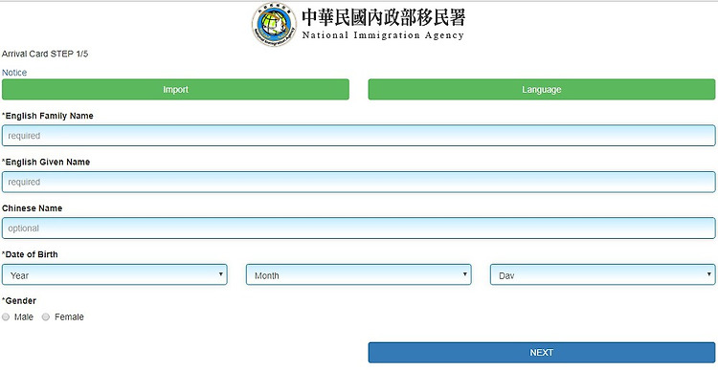Click the green Import button
Screen dimensions: 718x370
175,90
